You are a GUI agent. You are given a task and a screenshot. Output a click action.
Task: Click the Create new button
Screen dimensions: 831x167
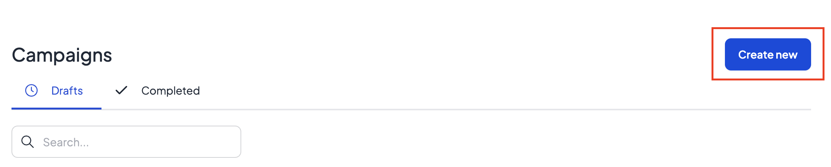click(768, 54)
